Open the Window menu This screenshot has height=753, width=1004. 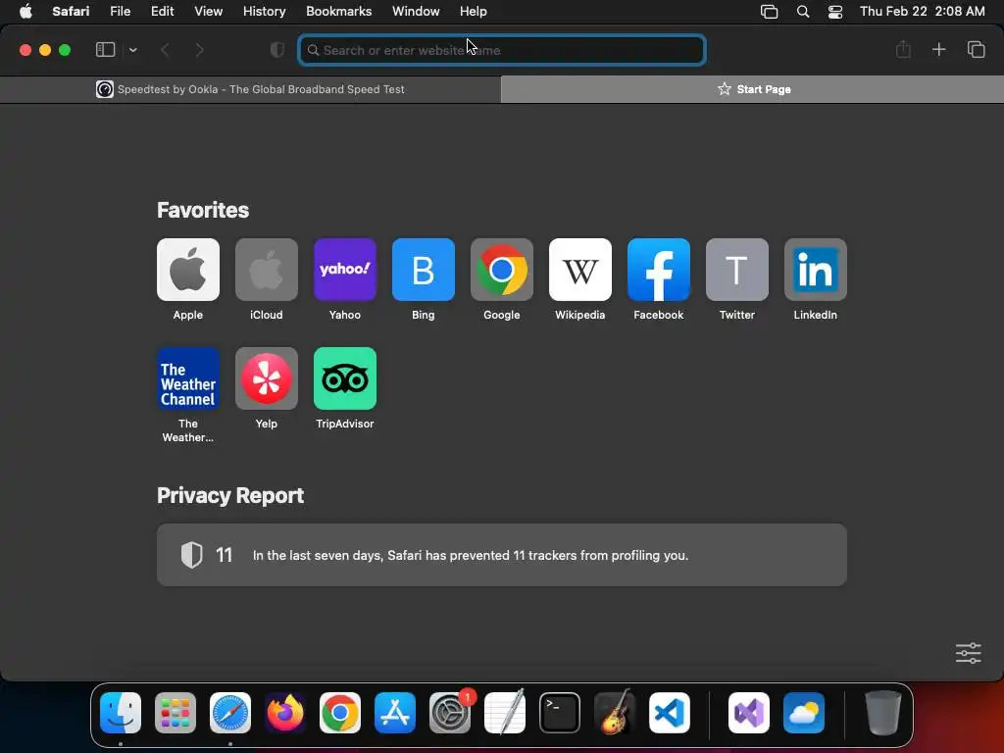point(416,12)
